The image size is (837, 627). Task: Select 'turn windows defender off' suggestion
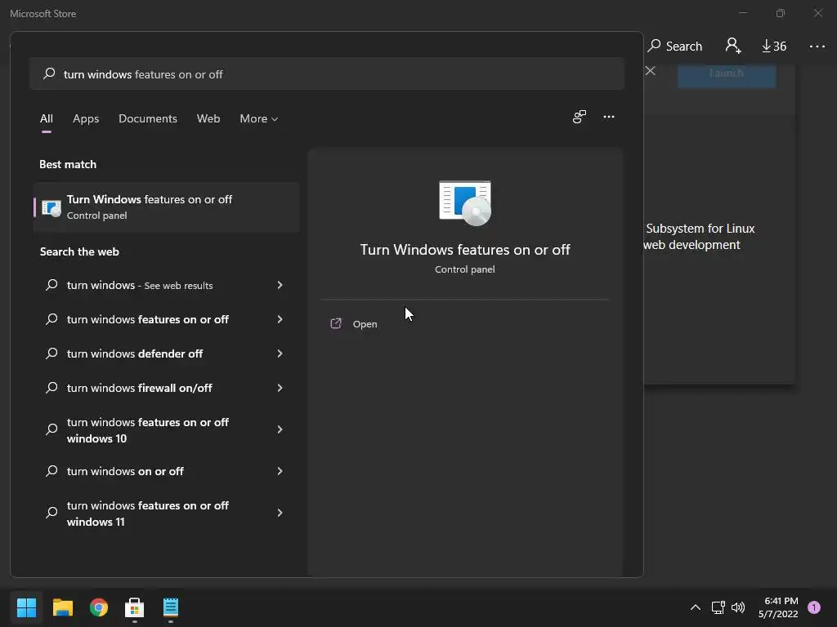click(135, 354)
